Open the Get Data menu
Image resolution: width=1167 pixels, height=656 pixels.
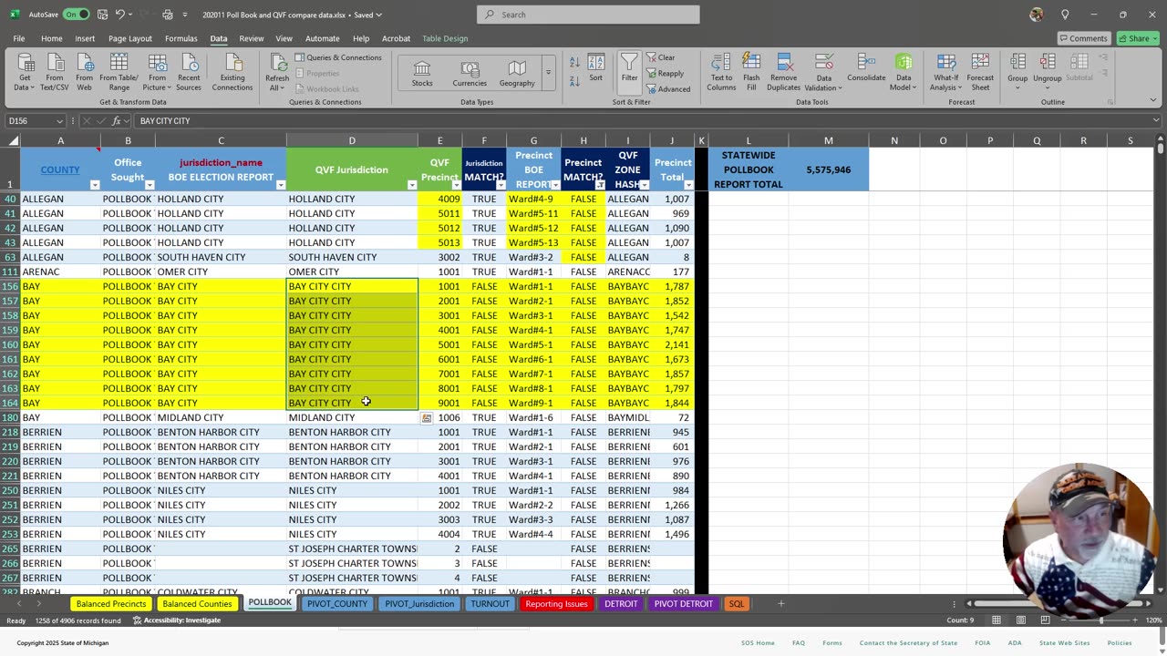click(x=26, y=72)
